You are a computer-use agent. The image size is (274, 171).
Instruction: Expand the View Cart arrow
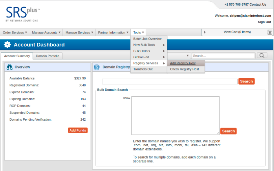point(205,32)
